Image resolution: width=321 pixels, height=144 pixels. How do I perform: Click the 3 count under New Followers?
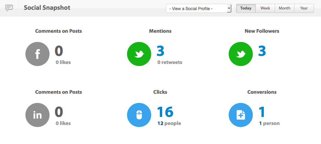coord(262,51)
